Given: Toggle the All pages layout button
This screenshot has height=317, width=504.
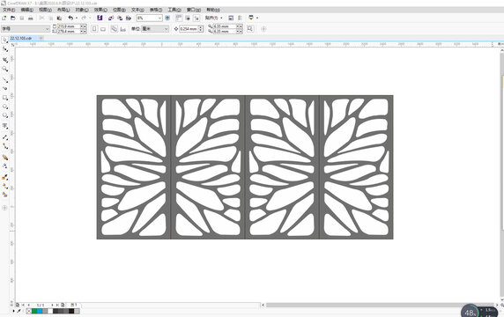Looking at the screenshot, I should [115, 29].
